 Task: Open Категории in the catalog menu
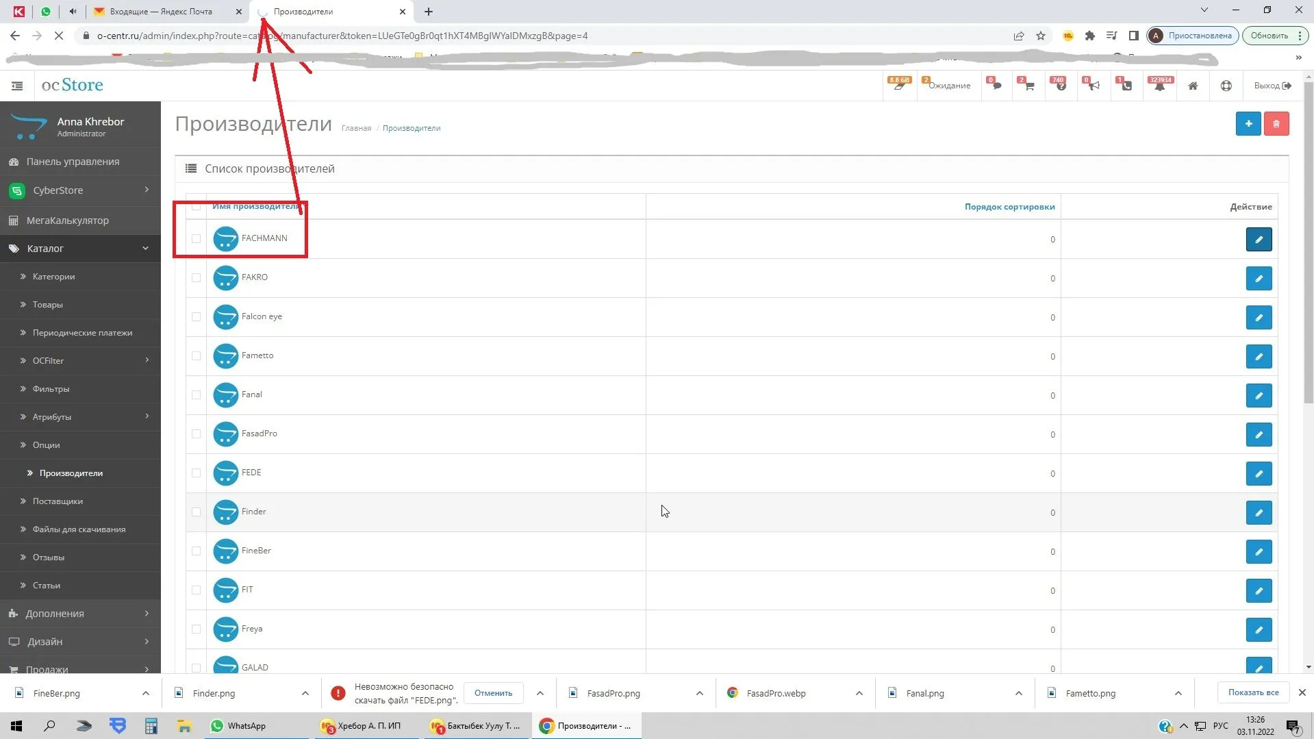click(53, 277)
